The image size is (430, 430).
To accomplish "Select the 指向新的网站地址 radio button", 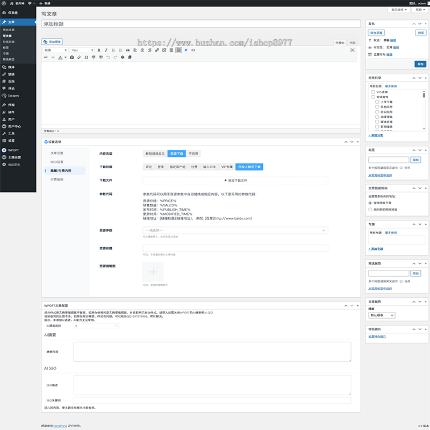I will 370,210.
